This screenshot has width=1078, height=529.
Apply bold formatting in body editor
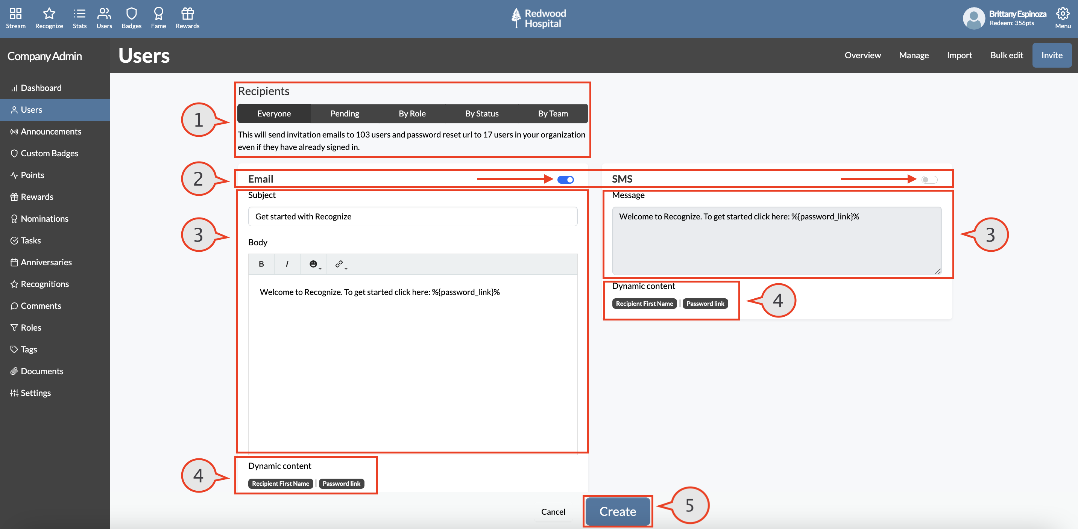261,264
